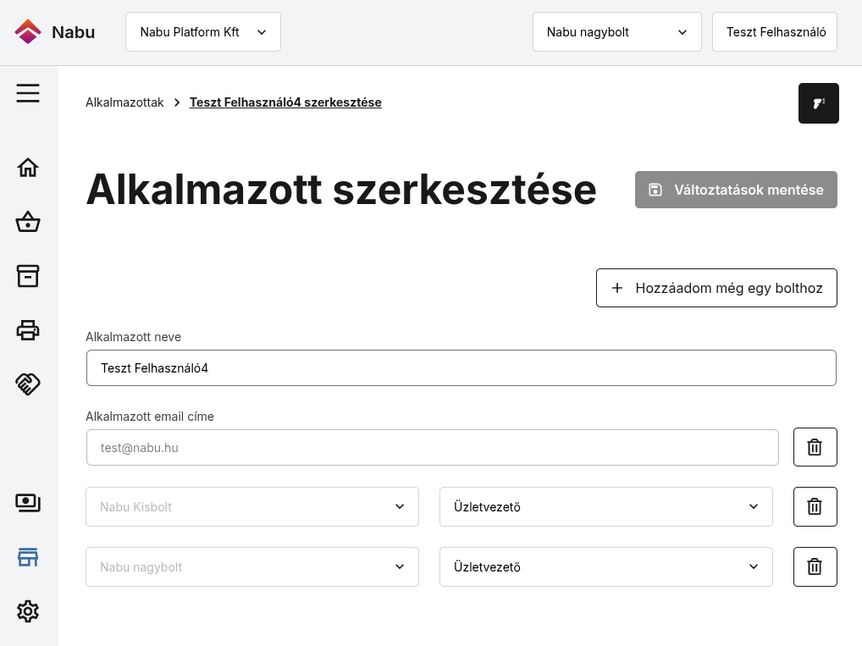Click the Alkalmazott email címe label

pos(150,417)
